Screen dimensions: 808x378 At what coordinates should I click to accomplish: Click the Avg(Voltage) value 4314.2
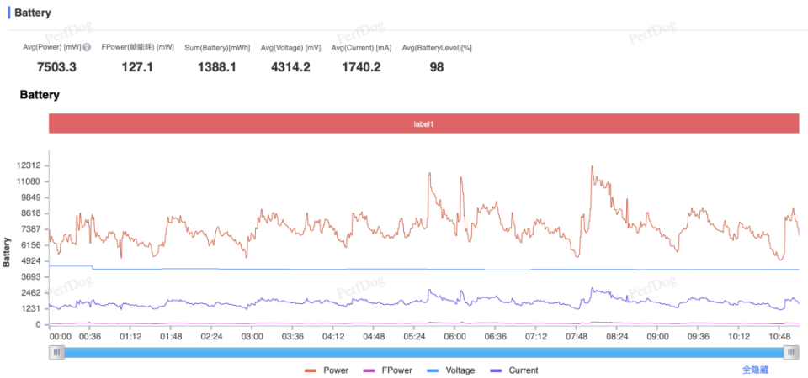[x=290, y=67]
